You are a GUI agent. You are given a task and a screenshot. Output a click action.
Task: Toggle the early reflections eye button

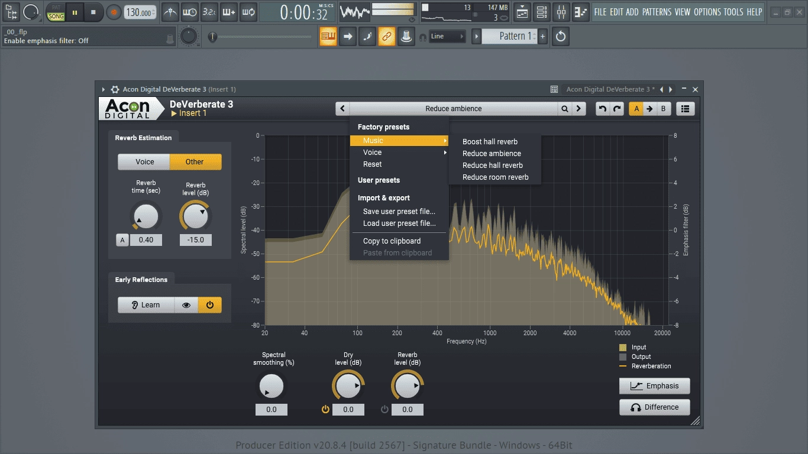(x=186, y=305)
